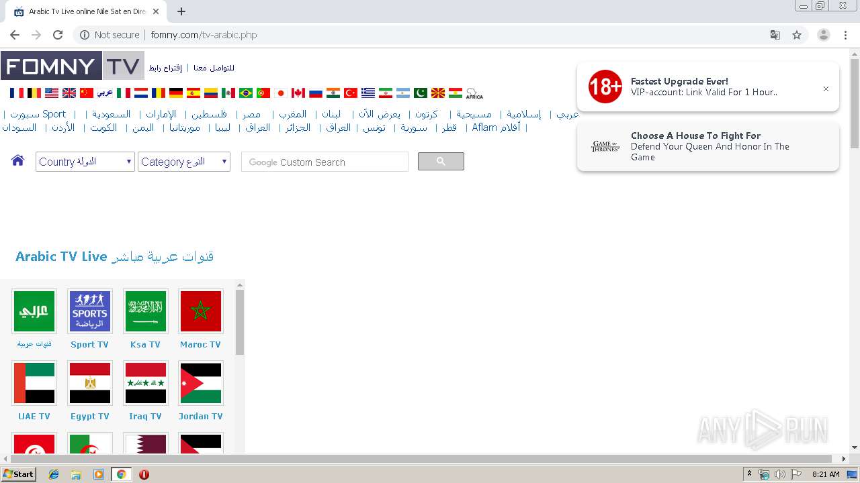
Task: Open the Canada flag channels
Action: point(298,93)
